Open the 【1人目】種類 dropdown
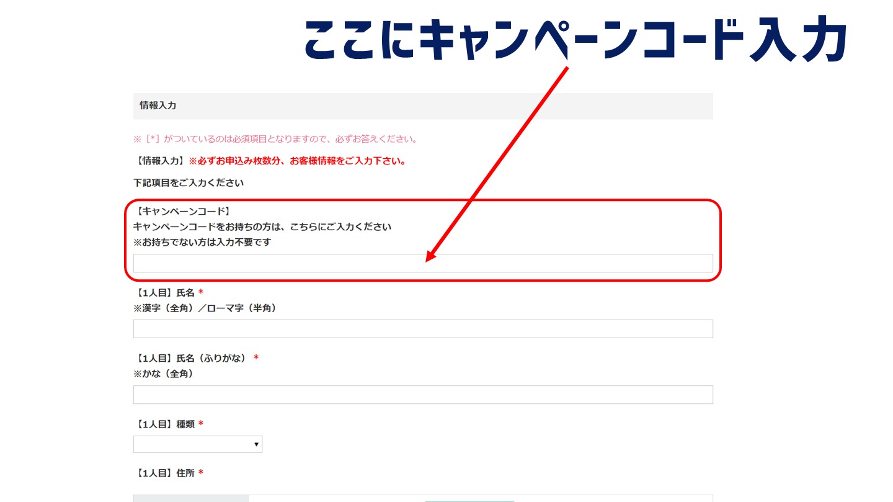This screenshot has width=893, height=502. pos(197,444)
